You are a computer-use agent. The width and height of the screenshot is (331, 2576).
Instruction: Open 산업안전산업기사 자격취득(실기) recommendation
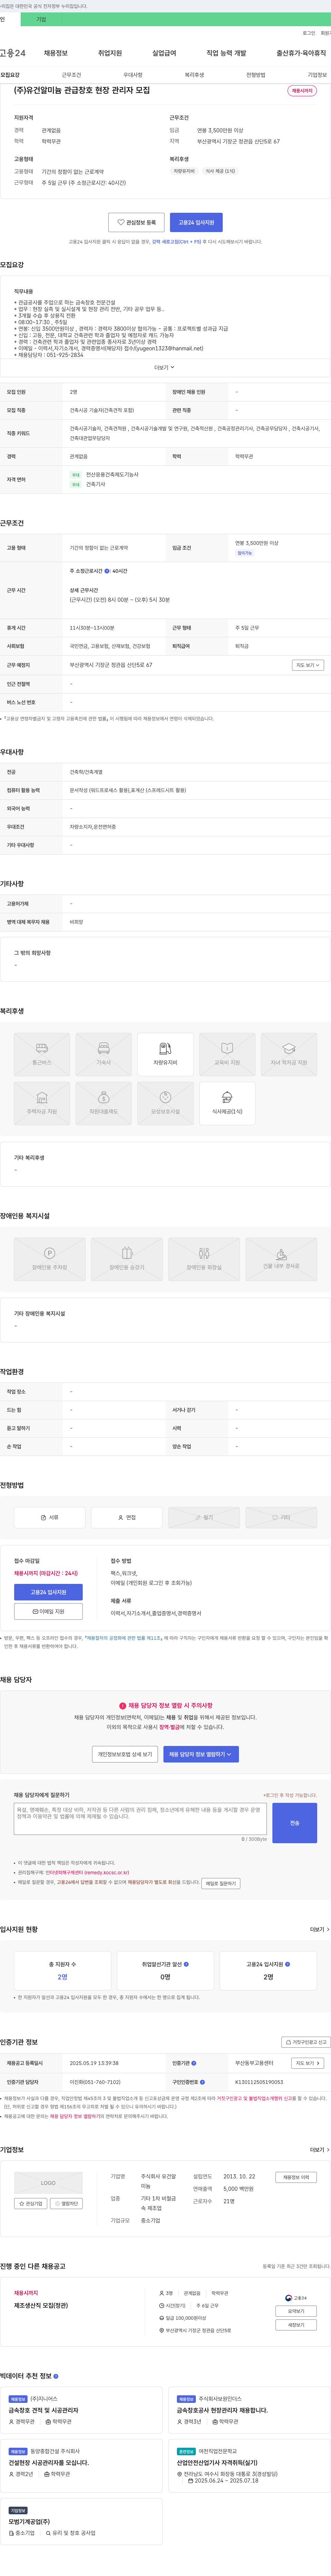217,2463
